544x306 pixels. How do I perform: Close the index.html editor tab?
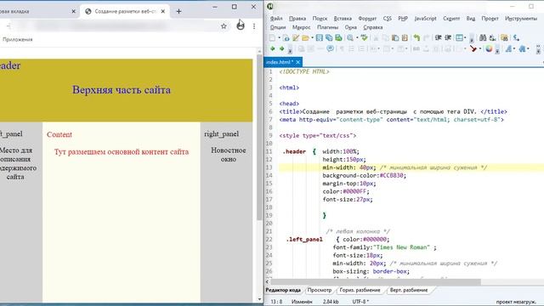pos(298,62)
